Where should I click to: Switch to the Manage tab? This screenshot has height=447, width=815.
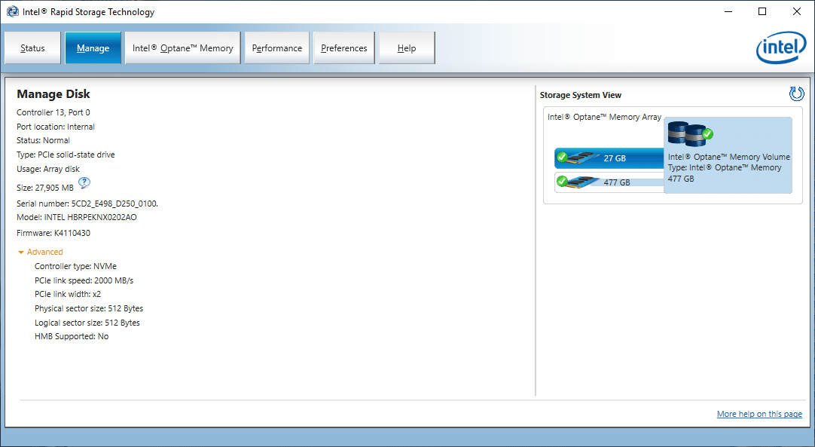click(x=93, y=48)
